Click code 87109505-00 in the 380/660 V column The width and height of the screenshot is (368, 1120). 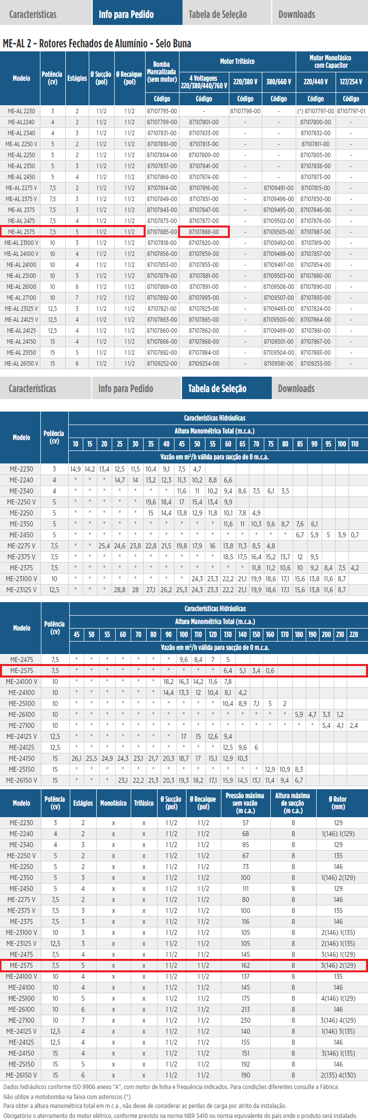tap(278, 232)
